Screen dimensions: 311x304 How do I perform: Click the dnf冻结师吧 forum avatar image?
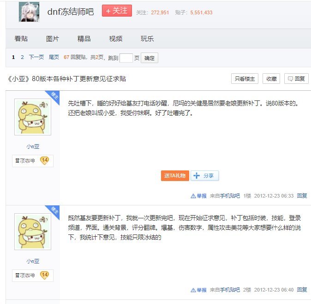(29, 12)
